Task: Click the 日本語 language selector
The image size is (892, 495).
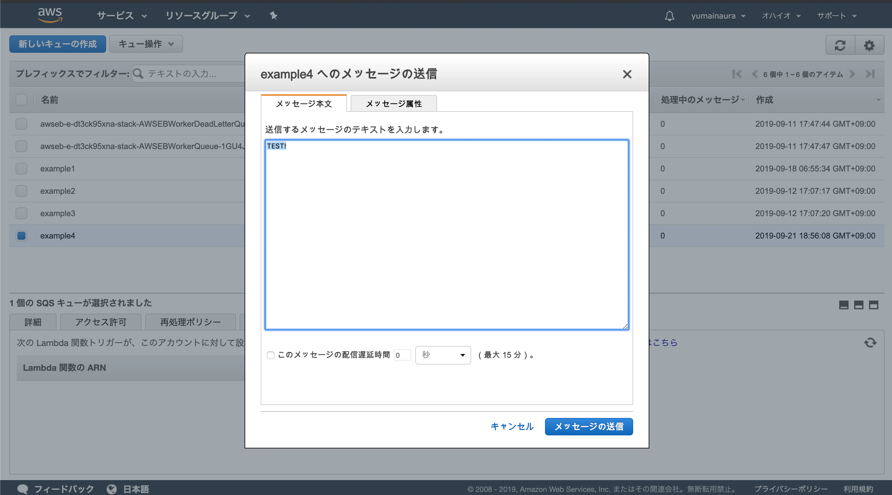Action: point(136,489)
